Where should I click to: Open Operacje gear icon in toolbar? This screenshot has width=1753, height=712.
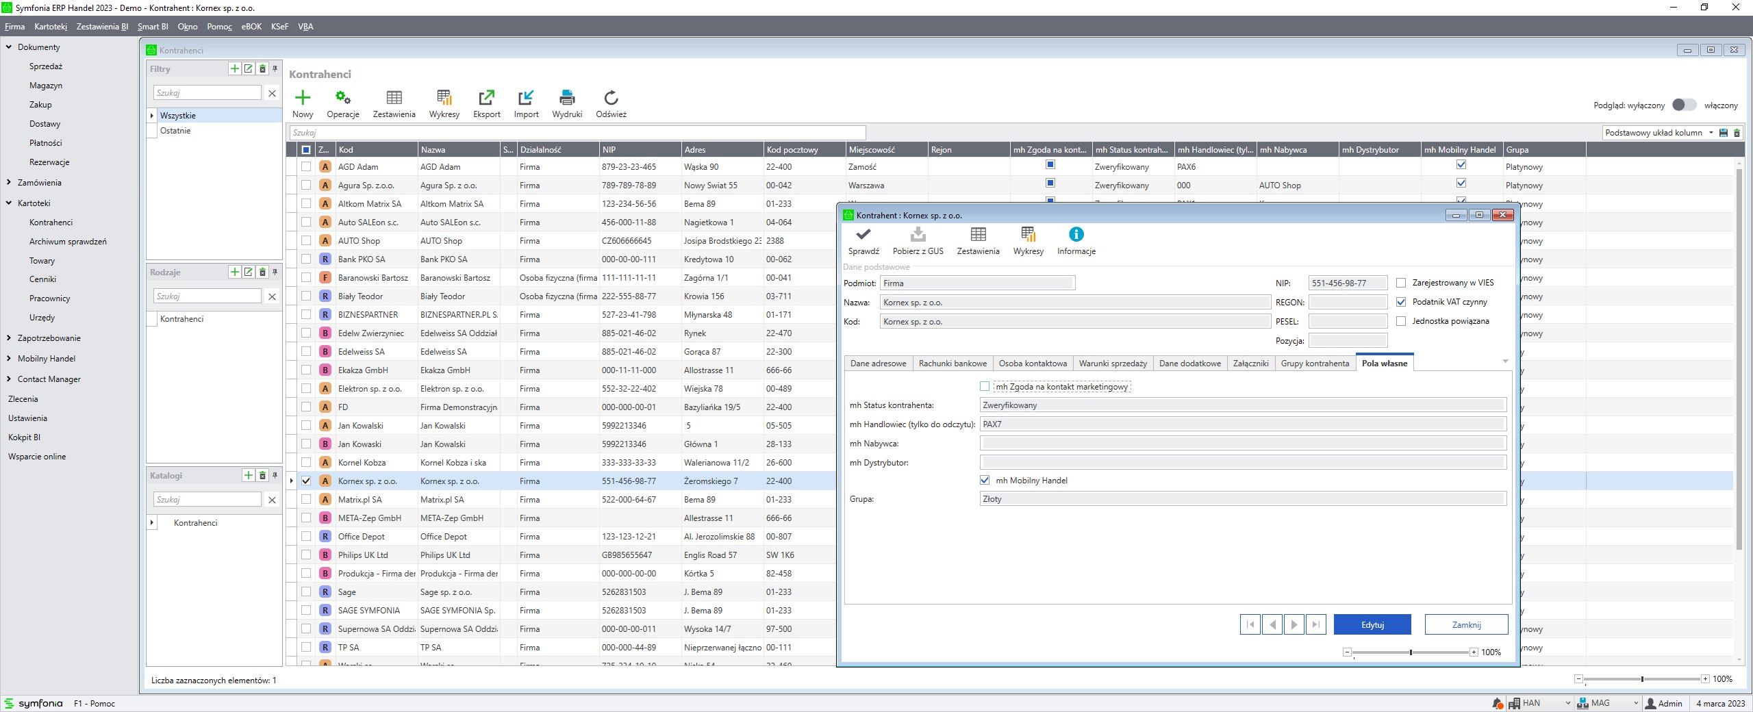point(342,98)
